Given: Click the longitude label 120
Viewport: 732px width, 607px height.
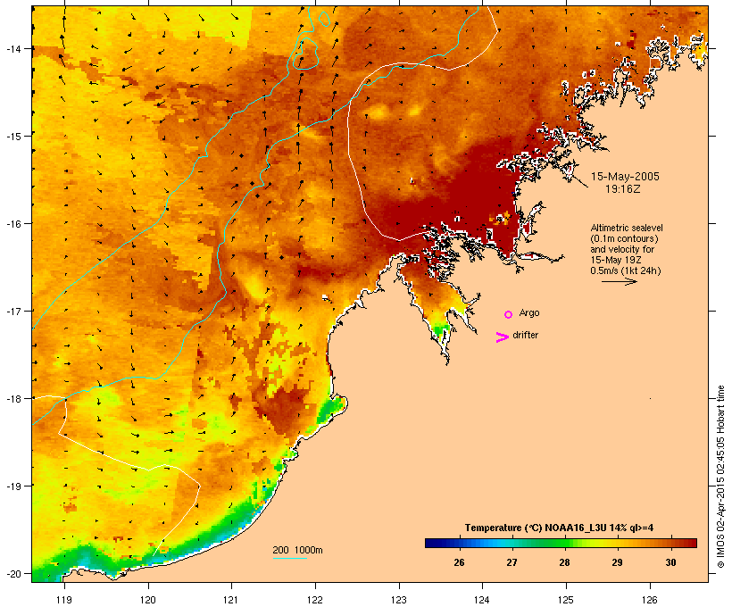Looking at the screenshot, I should [148, 600].
